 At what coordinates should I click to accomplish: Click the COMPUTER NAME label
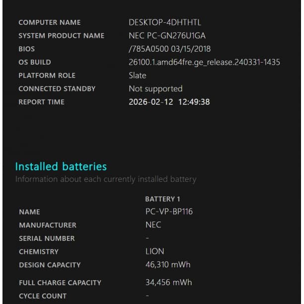click(x=49, y=22)
